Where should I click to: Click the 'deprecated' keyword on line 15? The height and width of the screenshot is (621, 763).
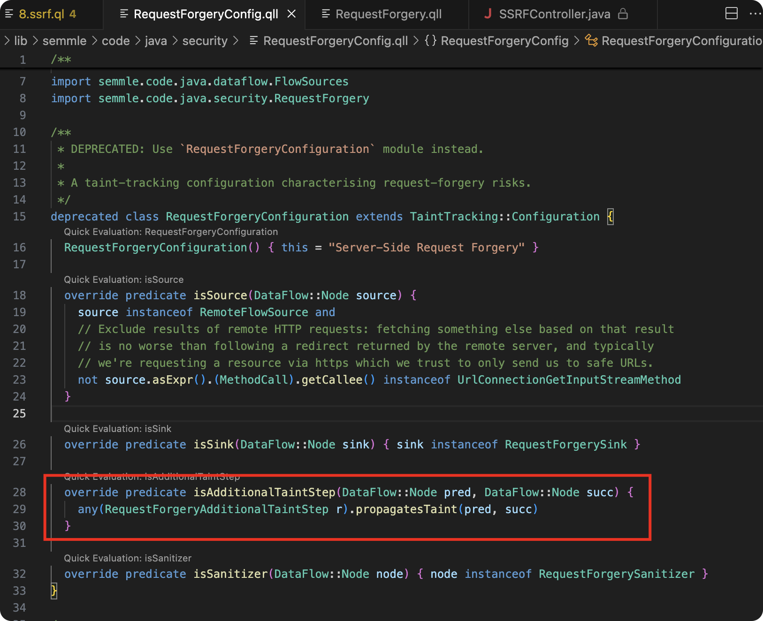(84, 216)
